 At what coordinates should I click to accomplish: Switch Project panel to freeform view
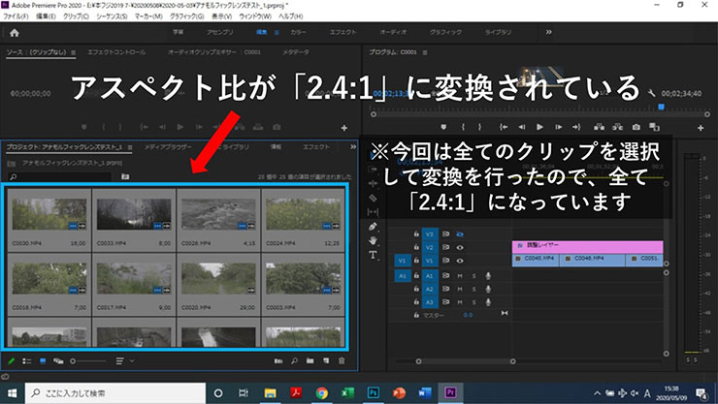pyautogui.click(x=58, y=361)
